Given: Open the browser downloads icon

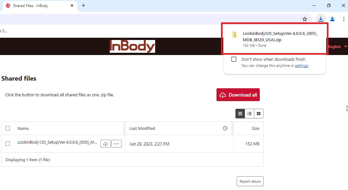Looking at the screenshot, I should pos(320,19).
